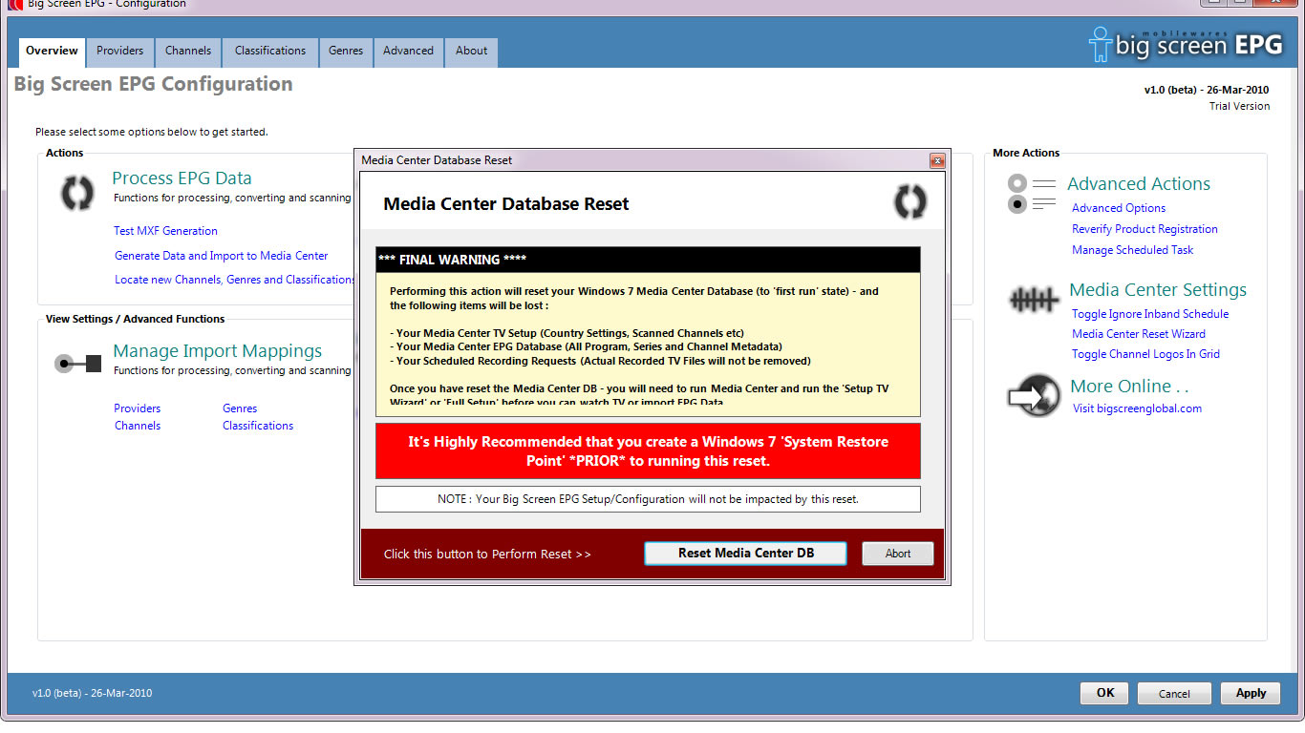Viewport: 1305px width, 733px height.
Task: Click the Media Center Database Reset heading
Action: pos(506,204)
